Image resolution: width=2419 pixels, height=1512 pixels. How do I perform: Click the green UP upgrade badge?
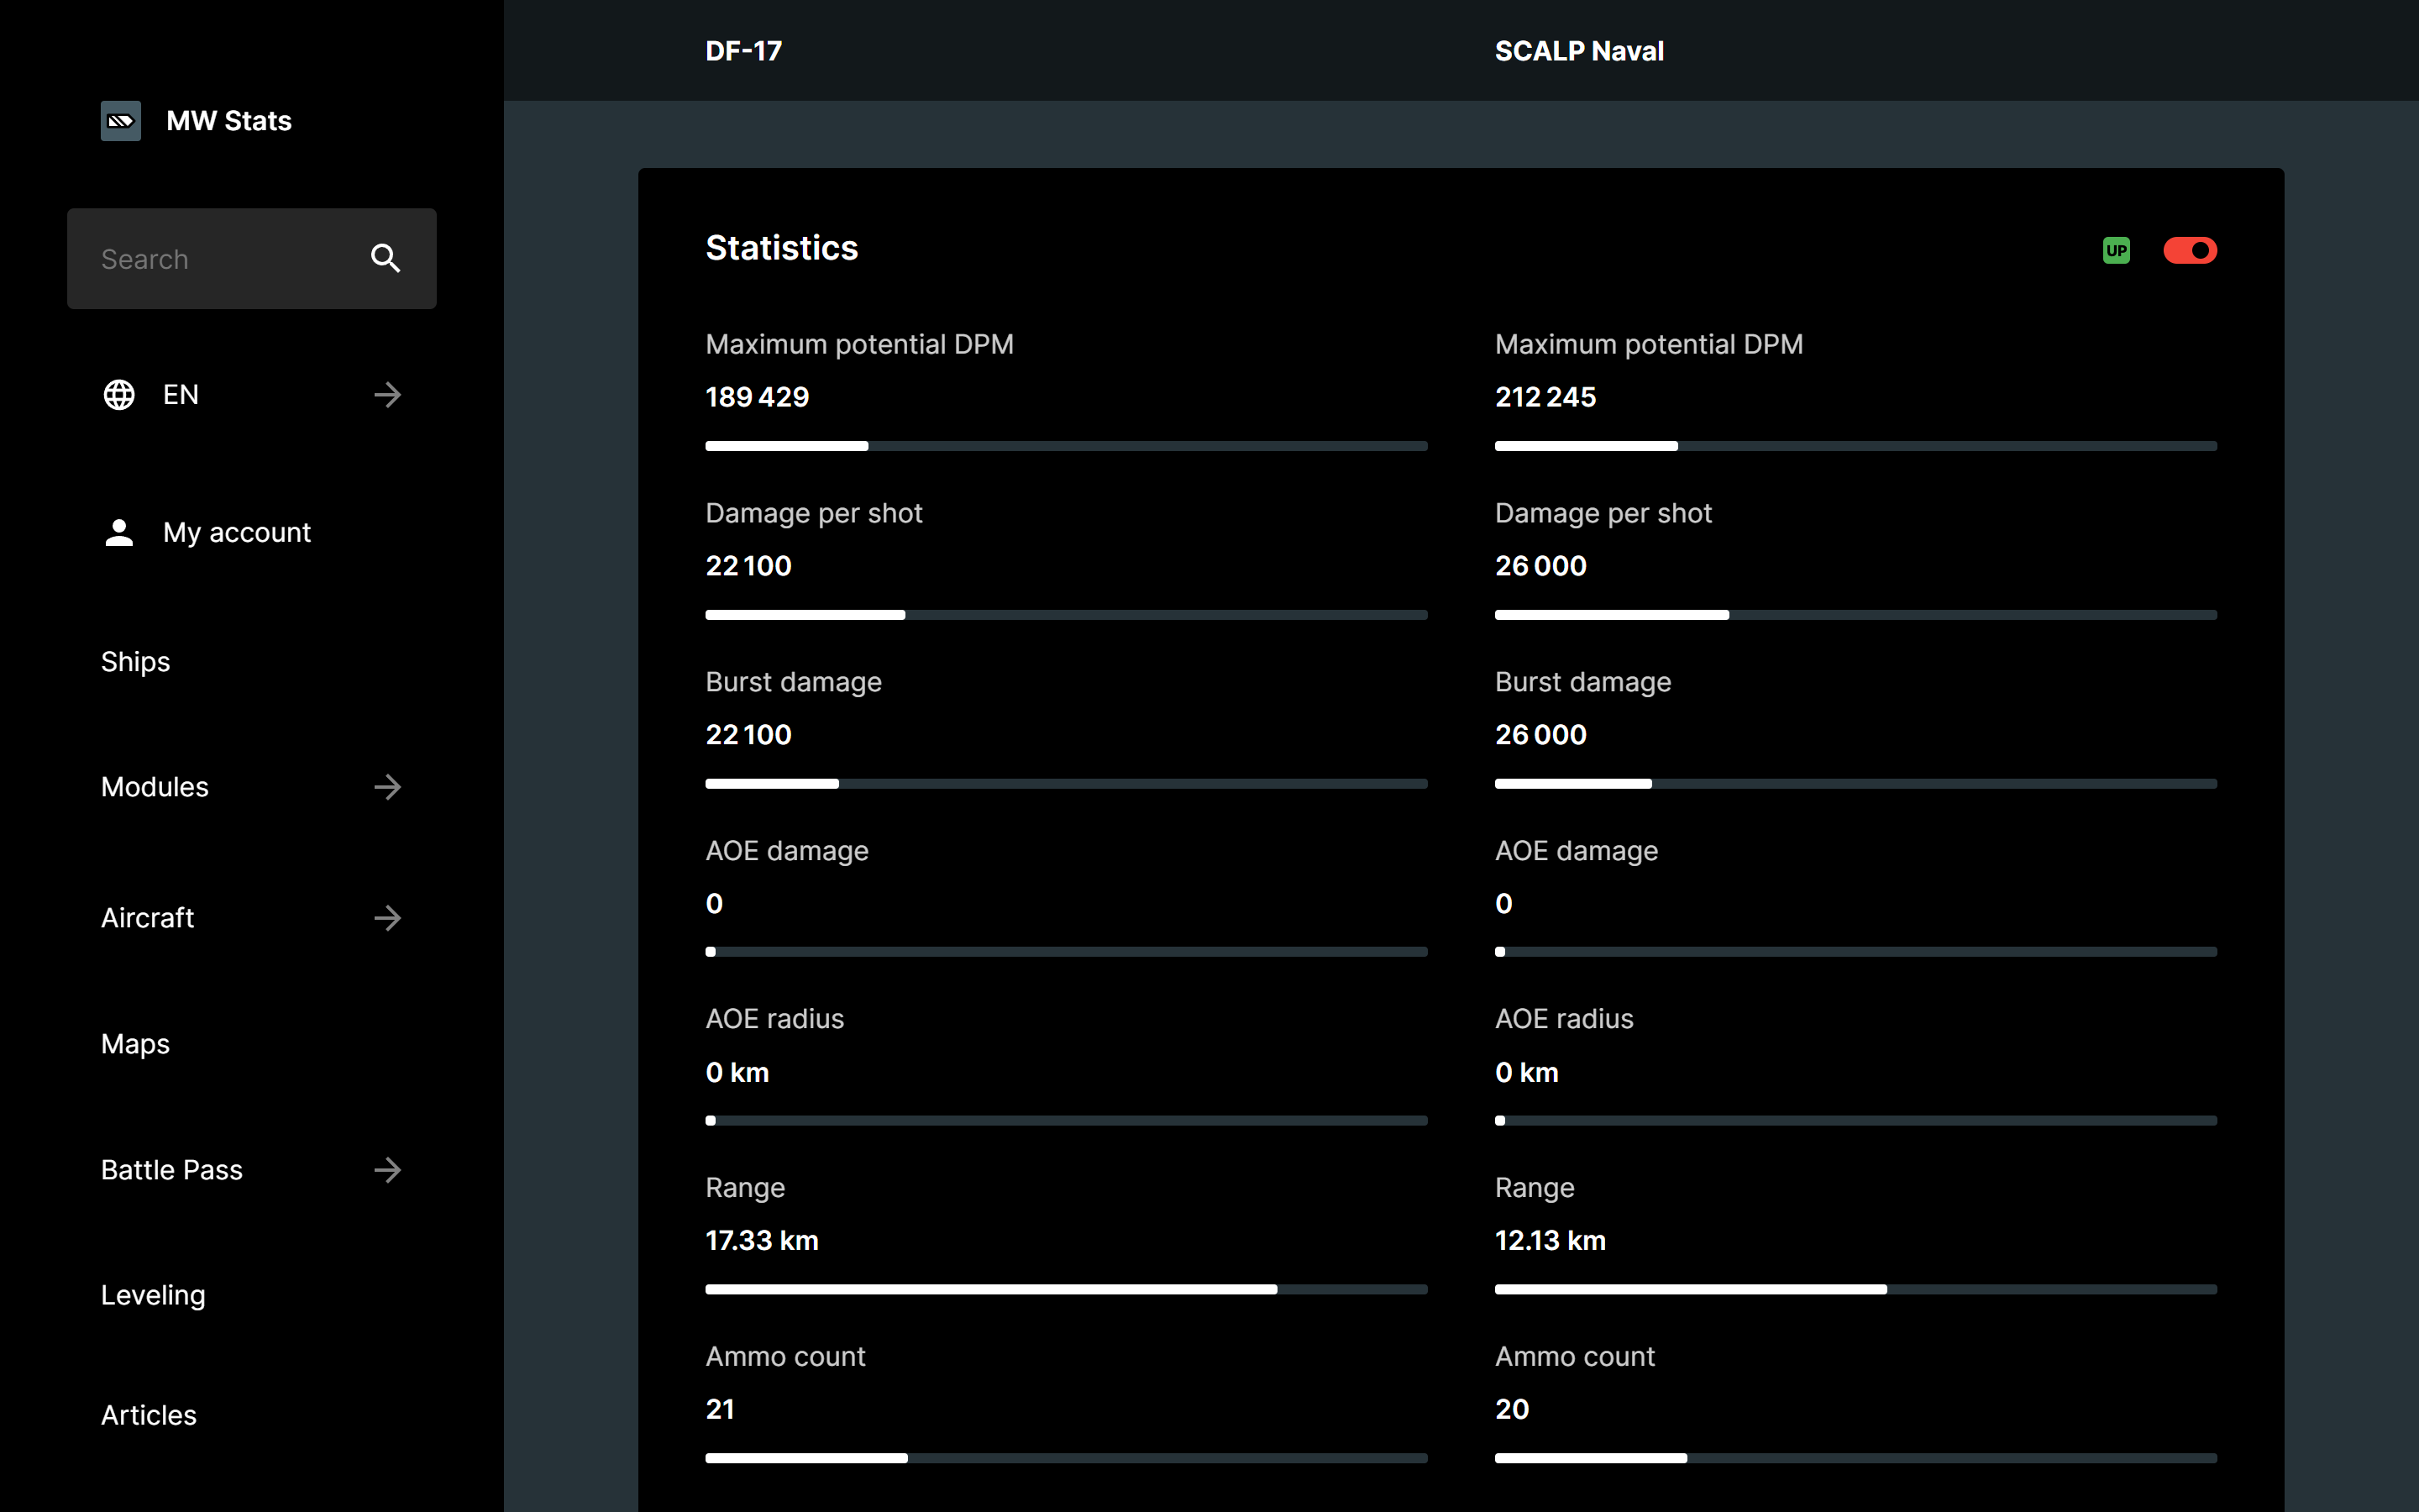2115,250
